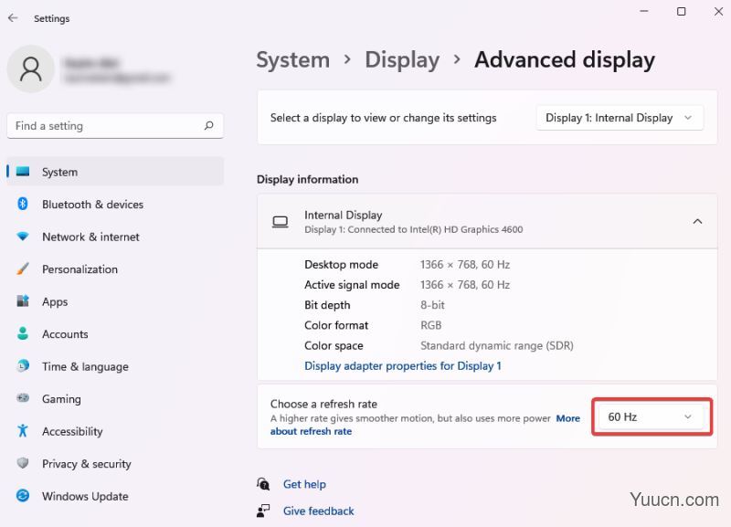Collapse the Internal Display information section
Viewport: 731px width, 527px height.
[697, 221]
